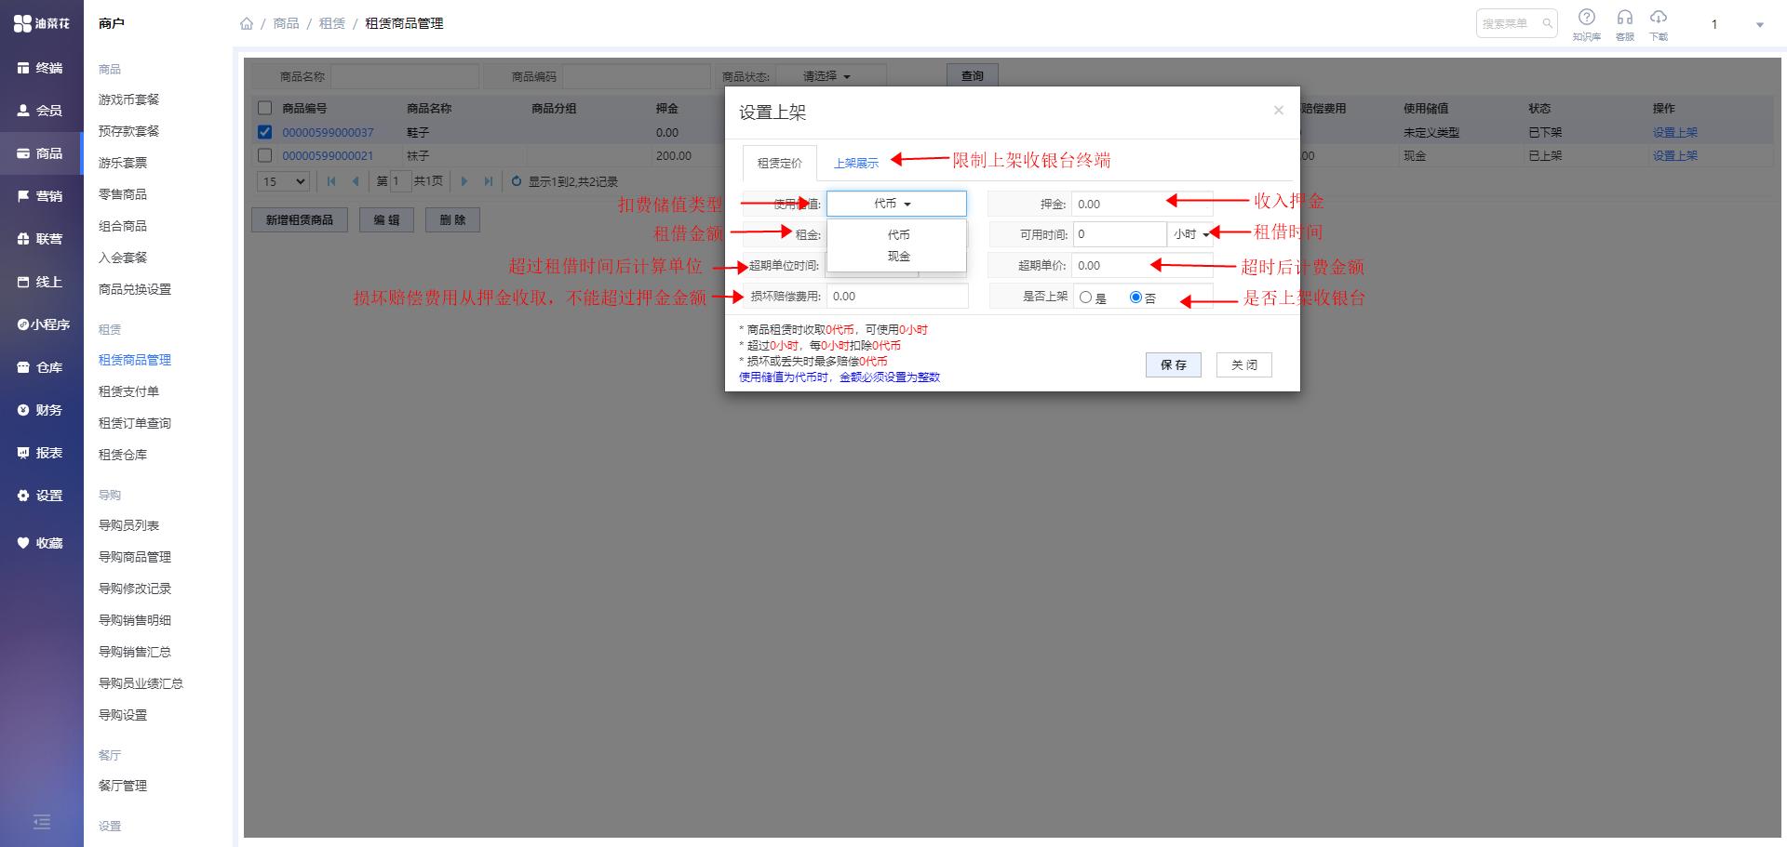This screenshot has width=1787, height=847.
Task: Select 否 radio for 是否上架
Action: (1135, 298)
